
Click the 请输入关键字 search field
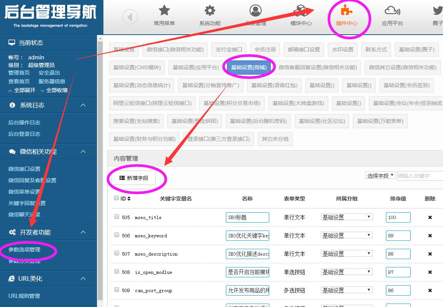419,176
